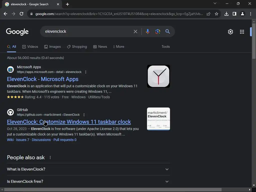256x192 pixels.
Task: Click the ElevenClock clock thumbnail
Action: point(158,76)
